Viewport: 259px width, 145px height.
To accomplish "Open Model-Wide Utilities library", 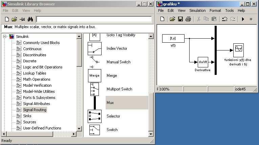I will pyautogui.click(x=39, y=91).
